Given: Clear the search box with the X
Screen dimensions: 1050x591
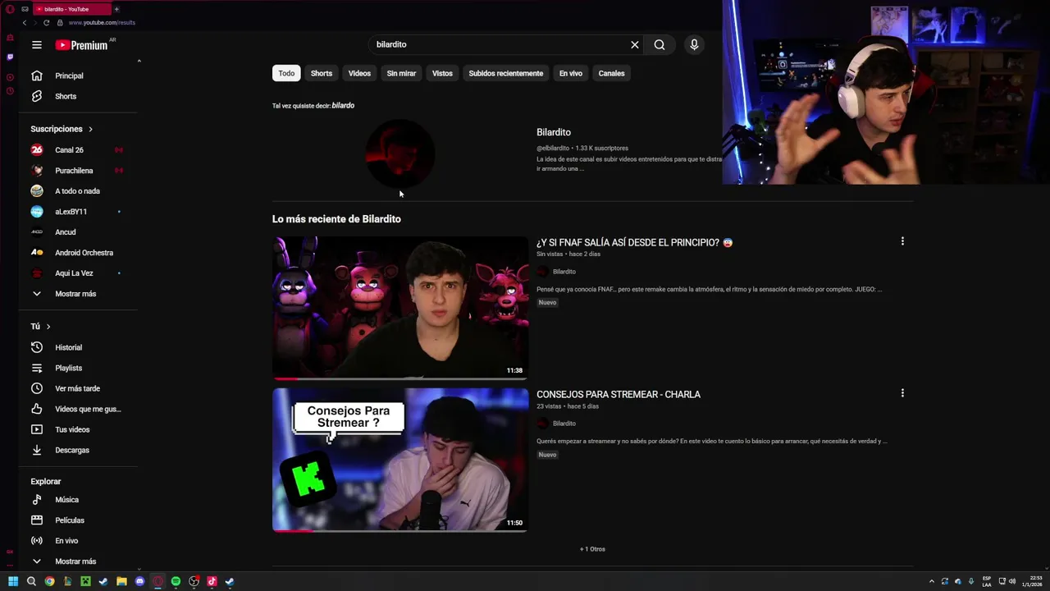Looking at the screenshot, I should coord(634,45).
